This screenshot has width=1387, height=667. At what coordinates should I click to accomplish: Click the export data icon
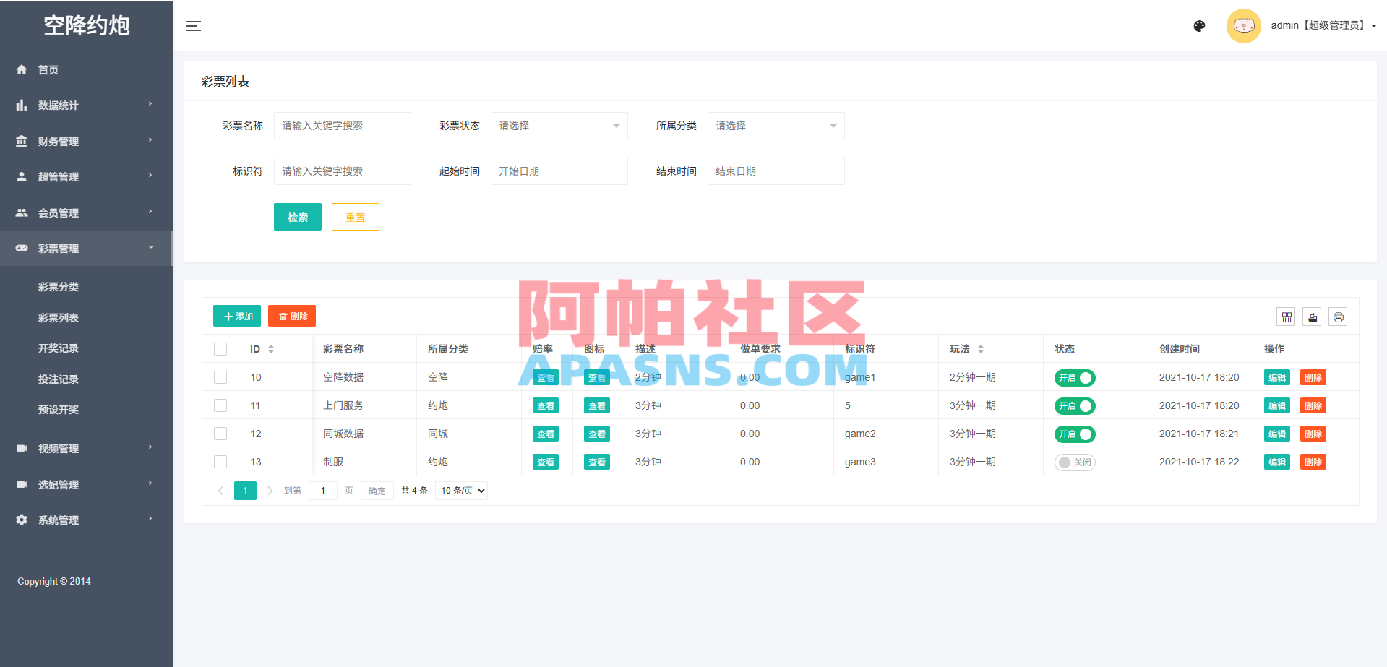[x=1312, y=317]
